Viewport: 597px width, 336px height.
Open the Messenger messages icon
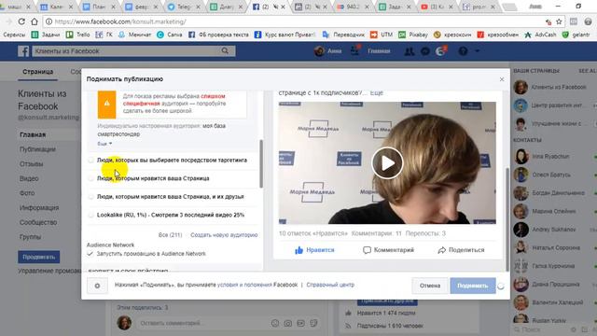tap(425, 51)
